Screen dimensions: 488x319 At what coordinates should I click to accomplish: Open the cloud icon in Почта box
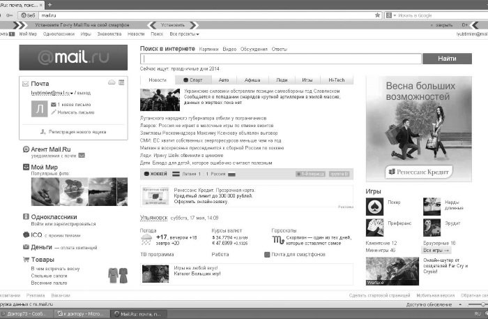coord(112,82)
